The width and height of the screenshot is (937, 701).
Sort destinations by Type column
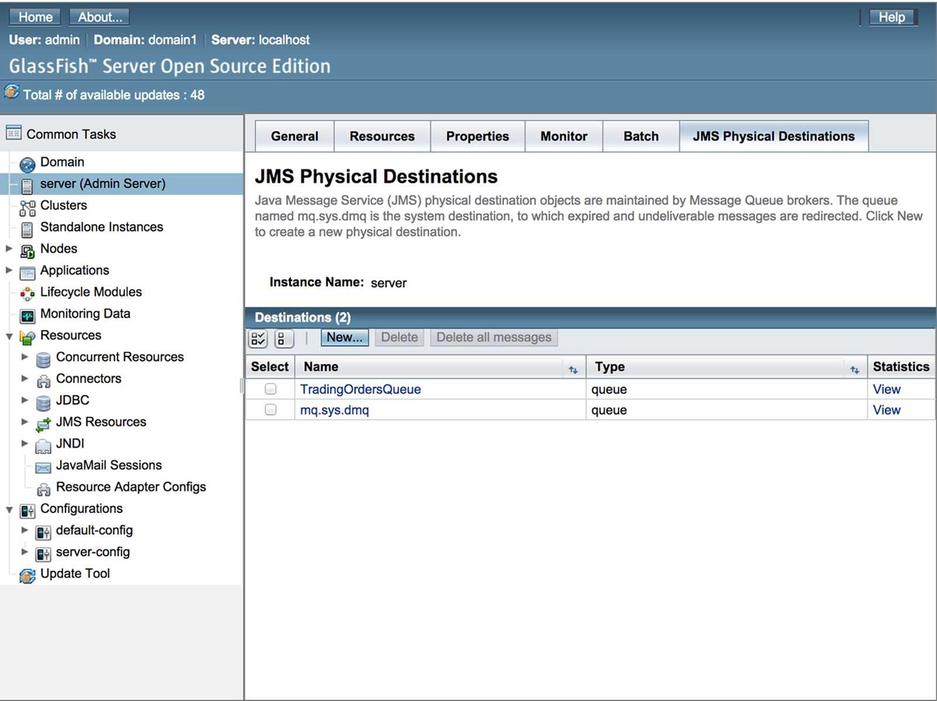pyautogui.click(x=855, y=370)
